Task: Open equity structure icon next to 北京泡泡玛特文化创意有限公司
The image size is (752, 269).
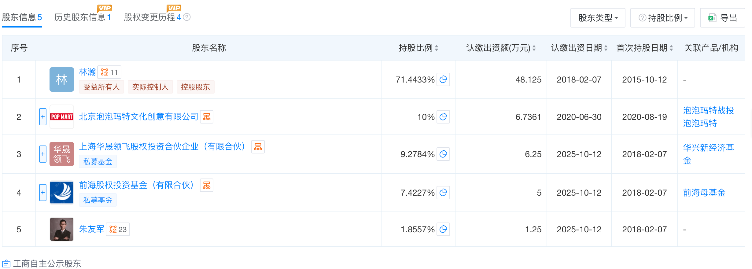Action: pyautogui.click(x=207, y=117)
